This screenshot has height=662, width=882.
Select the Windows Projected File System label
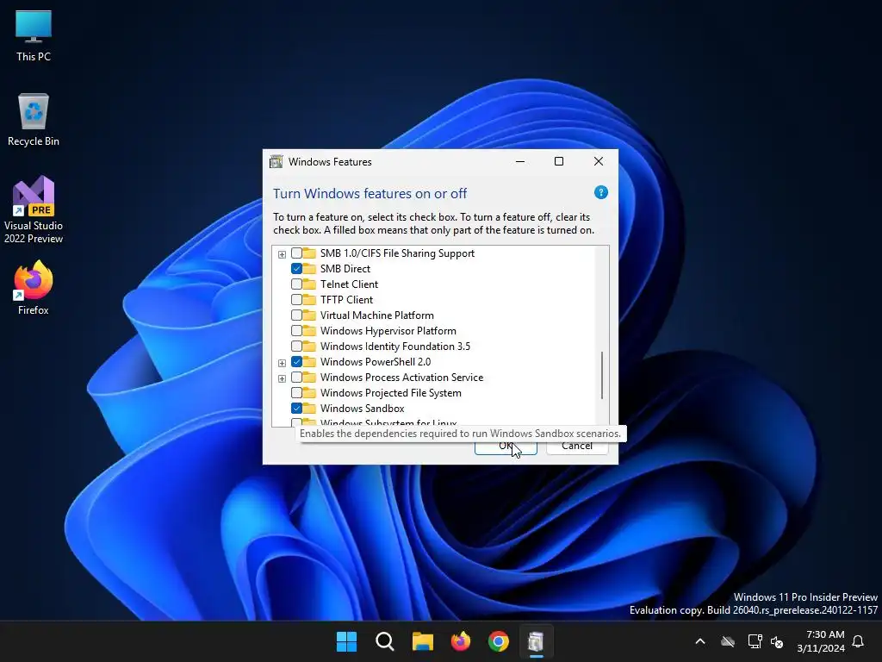pyautogui.click(x=391, y=393)
